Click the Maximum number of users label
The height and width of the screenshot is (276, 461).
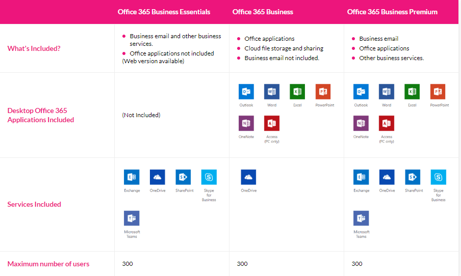[48, 264]
